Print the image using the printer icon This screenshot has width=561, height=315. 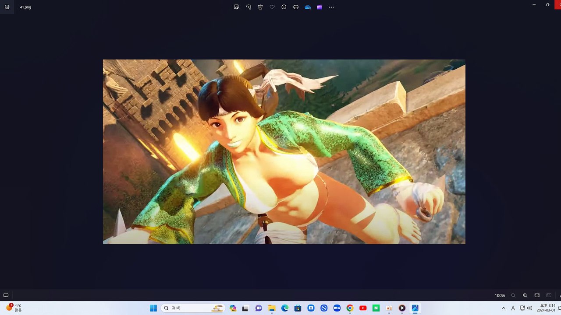point(296,7)
